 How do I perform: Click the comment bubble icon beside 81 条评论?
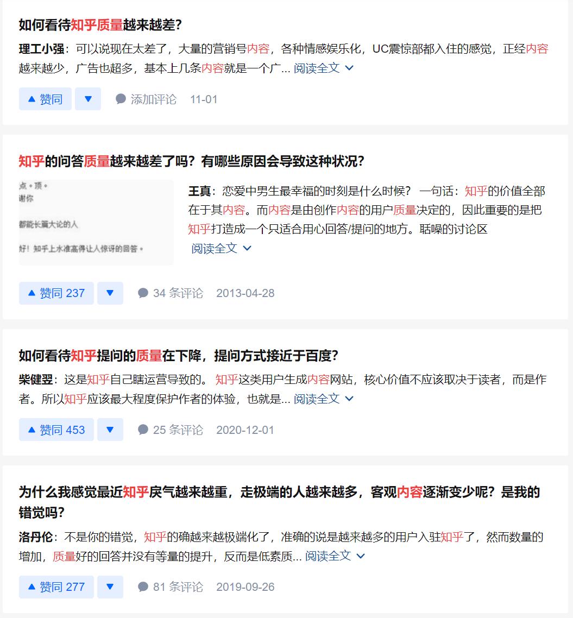coord(143,587)
